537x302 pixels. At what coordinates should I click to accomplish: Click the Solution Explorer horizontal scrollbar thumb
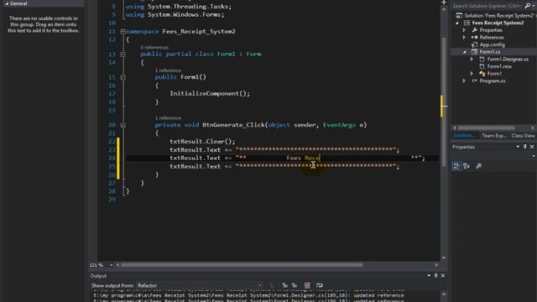[486, 128]
